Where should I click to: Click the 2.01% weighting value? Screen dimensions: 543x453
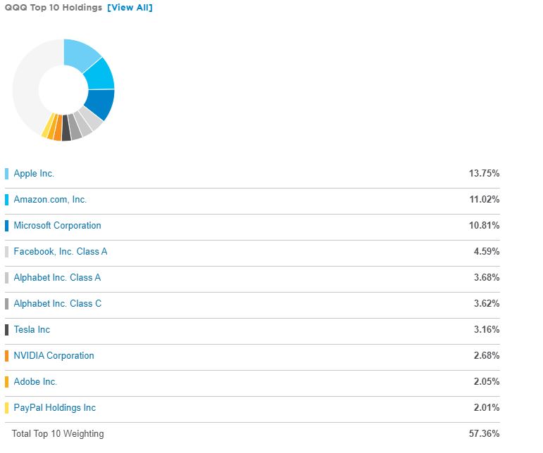tap(487, 408)
